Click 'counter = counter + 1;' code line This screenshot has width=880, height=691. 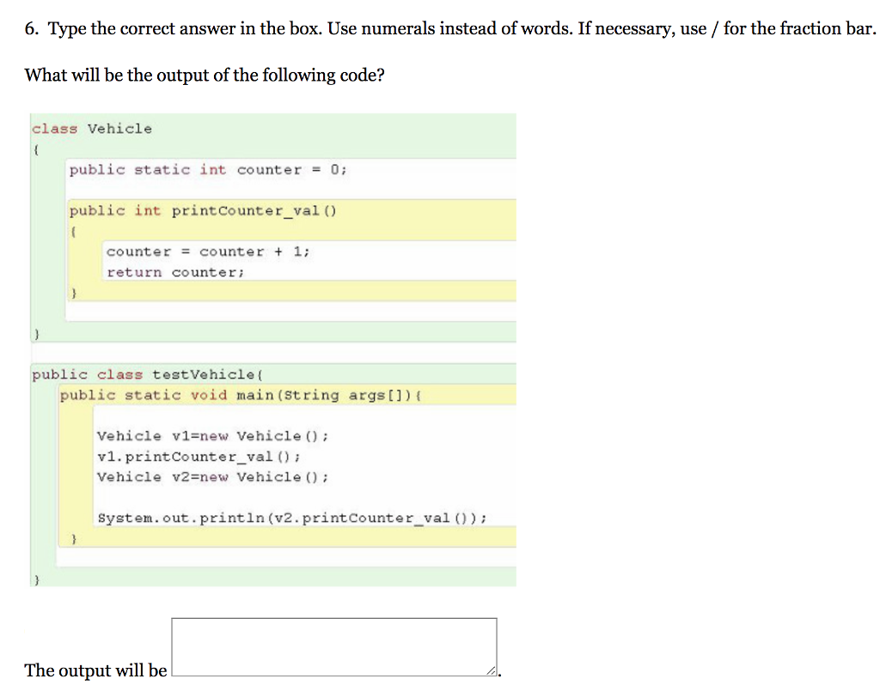tap(208, 252)
